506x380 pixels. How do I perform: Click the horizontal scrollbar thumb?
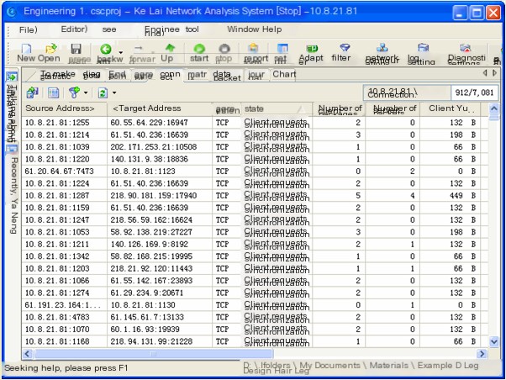point(153,354)
